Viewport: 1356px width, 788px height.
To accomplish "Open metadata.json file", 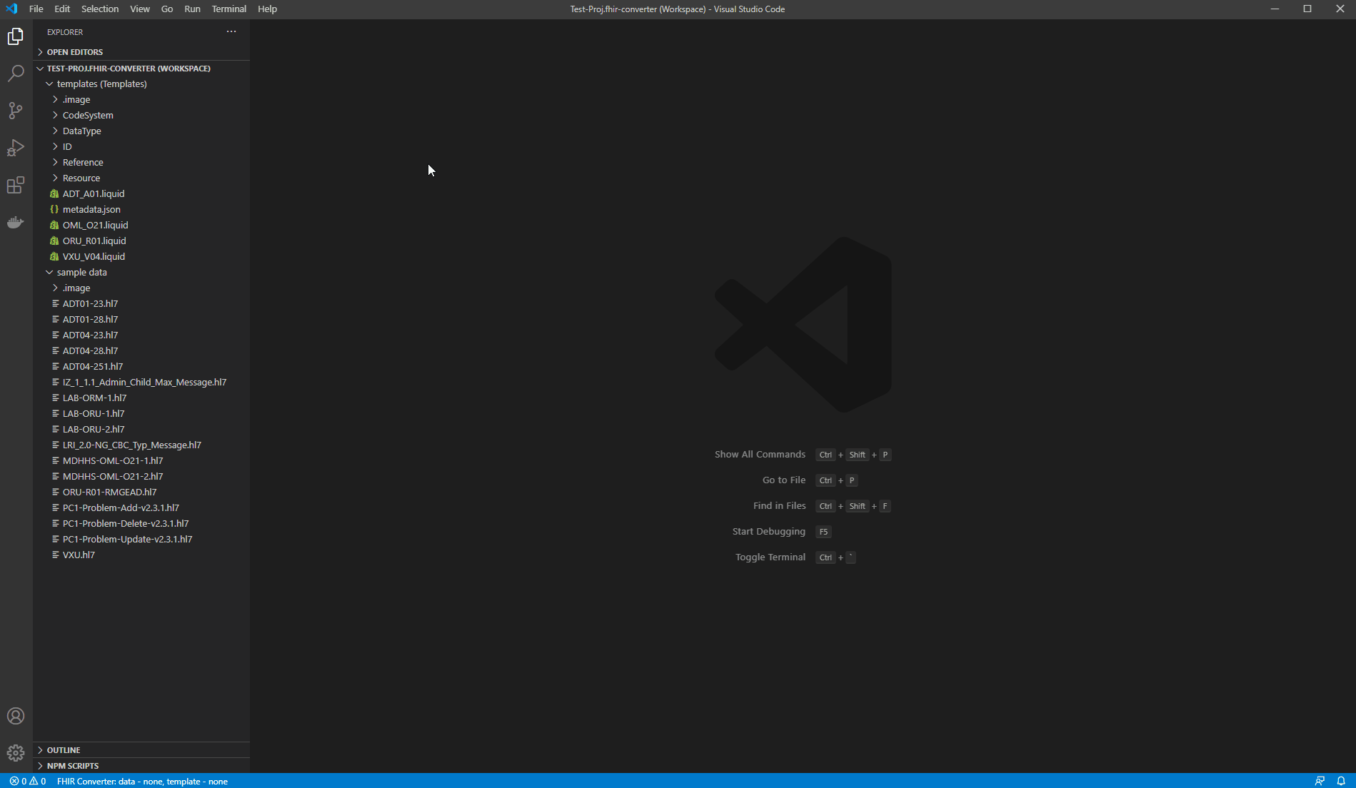I will [x=141, y=209].
